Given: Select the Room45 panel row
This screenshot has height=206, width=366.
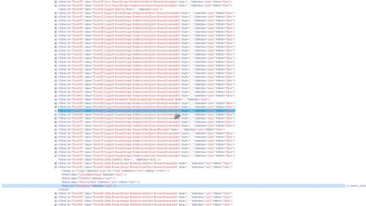Looking at the screenshot, I should (146, 28).
